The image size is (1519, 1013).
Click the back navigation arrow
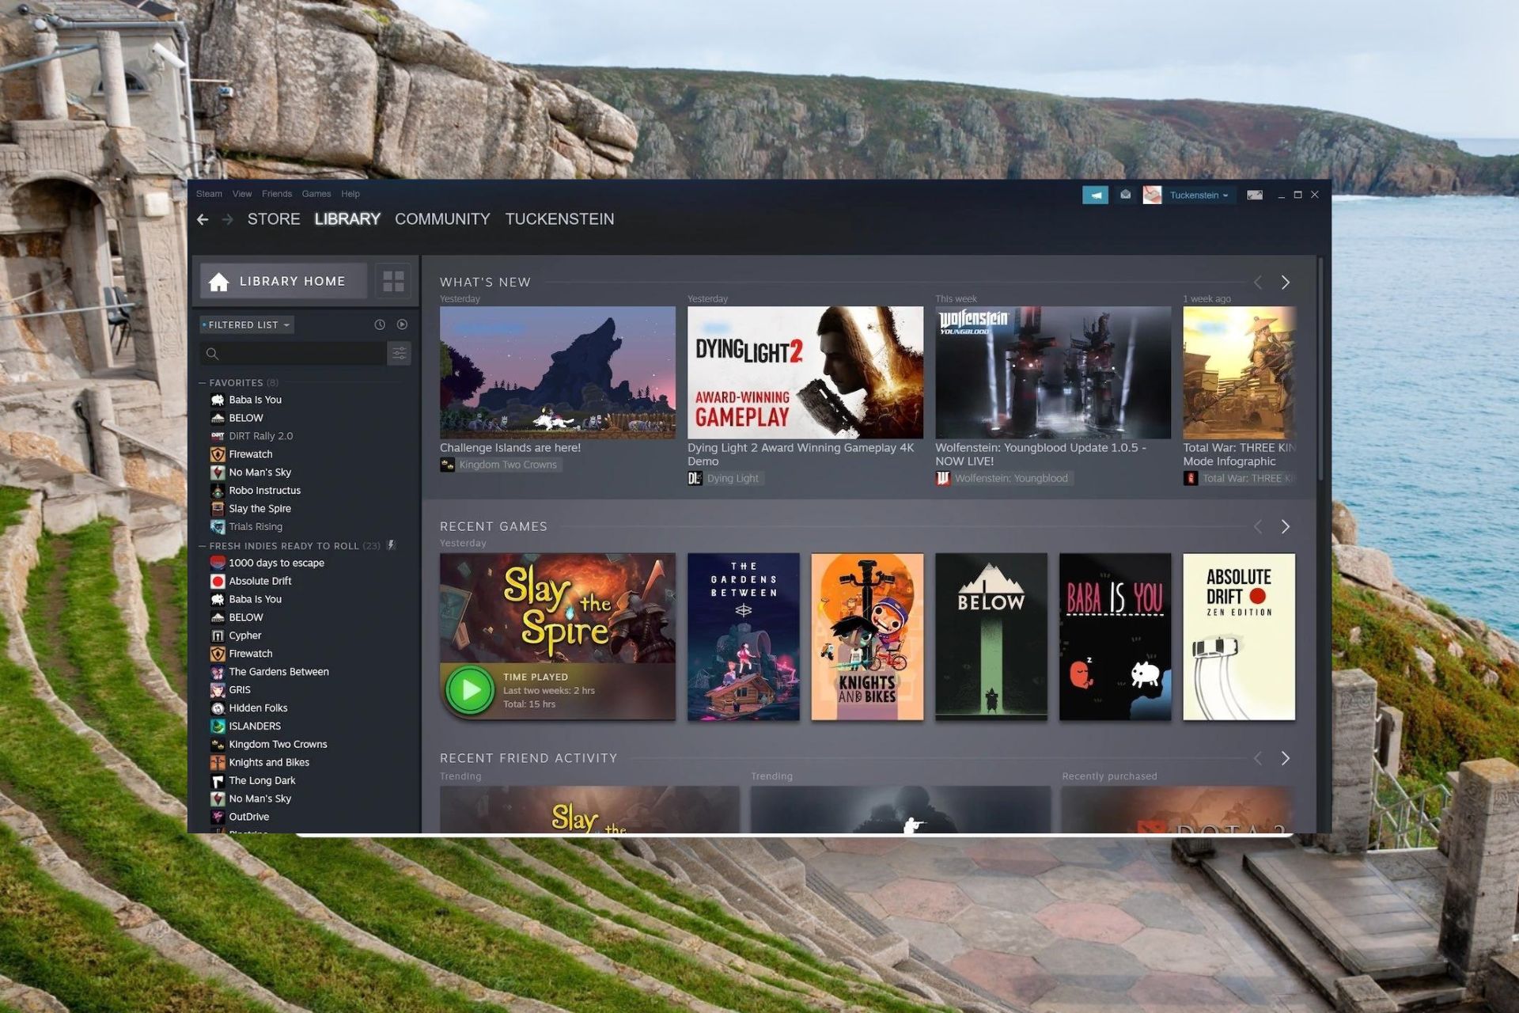(x=203, y=219)
